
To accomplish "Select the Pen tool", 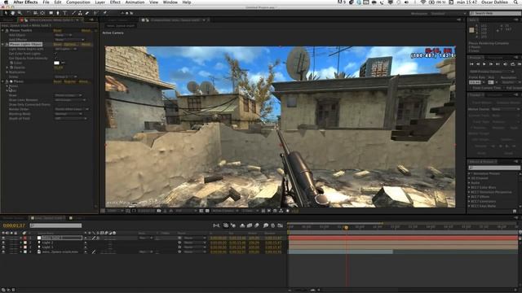I will (58, 13).
